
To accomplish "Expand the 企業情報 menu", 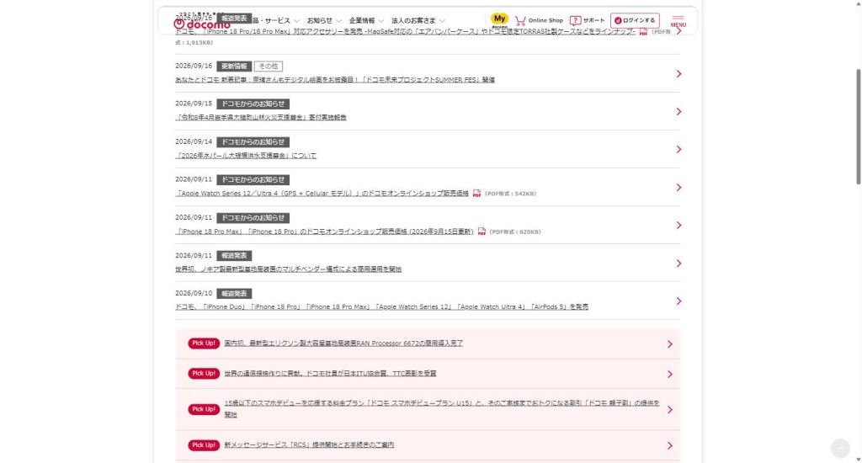I will [366, 21].
